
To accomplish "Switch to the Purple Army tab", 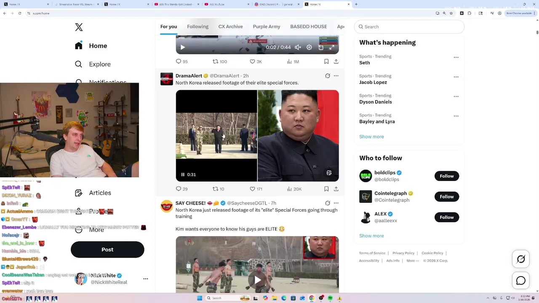I will point(267,27).
